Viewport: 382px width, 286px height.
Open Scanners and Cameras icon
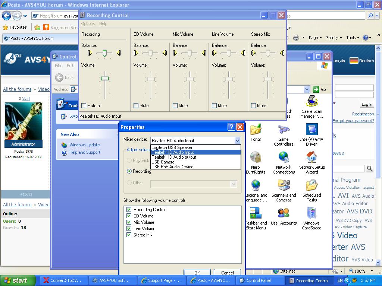pos(284,185)
